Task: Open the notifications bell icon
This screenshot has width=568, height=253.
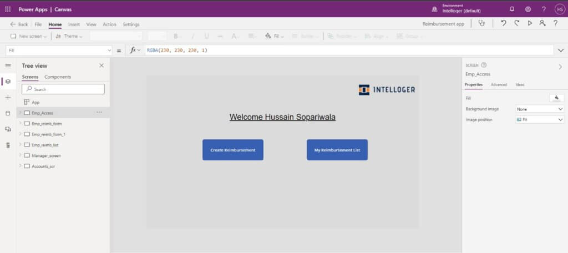Action: [x=512, y=9]
